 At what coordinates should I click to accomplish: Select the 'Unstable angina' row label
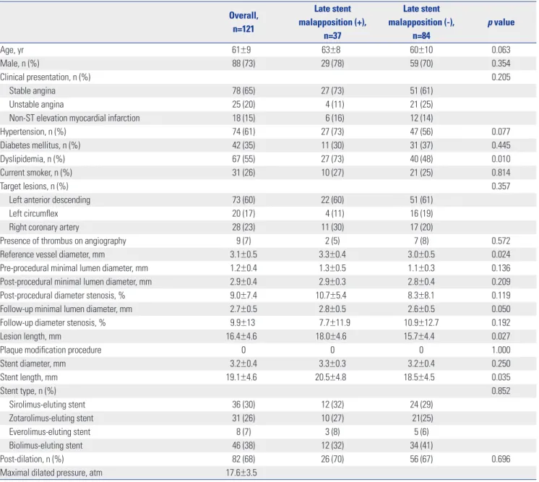36,105
